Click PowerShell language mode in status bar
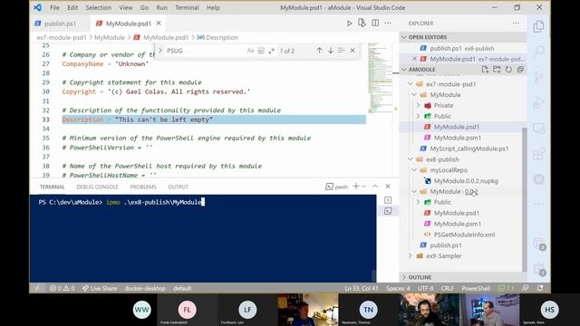This screenshot has width=580, height=326. (x=476, y=288)
